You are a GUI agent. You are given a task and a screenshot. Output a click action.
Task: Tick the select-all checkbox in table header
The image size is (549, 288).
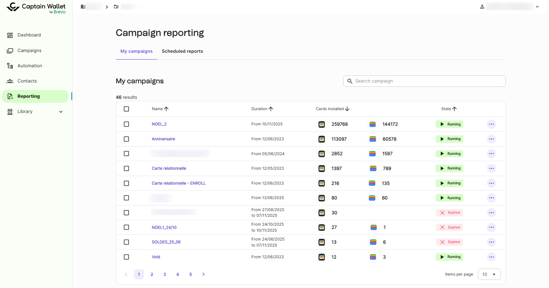[126, 109]
